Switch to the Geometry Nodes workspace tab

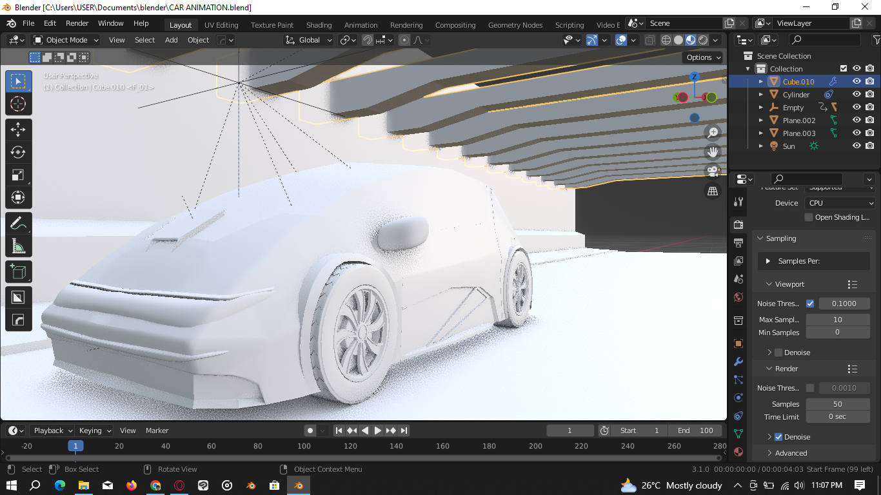coord(515,25)
